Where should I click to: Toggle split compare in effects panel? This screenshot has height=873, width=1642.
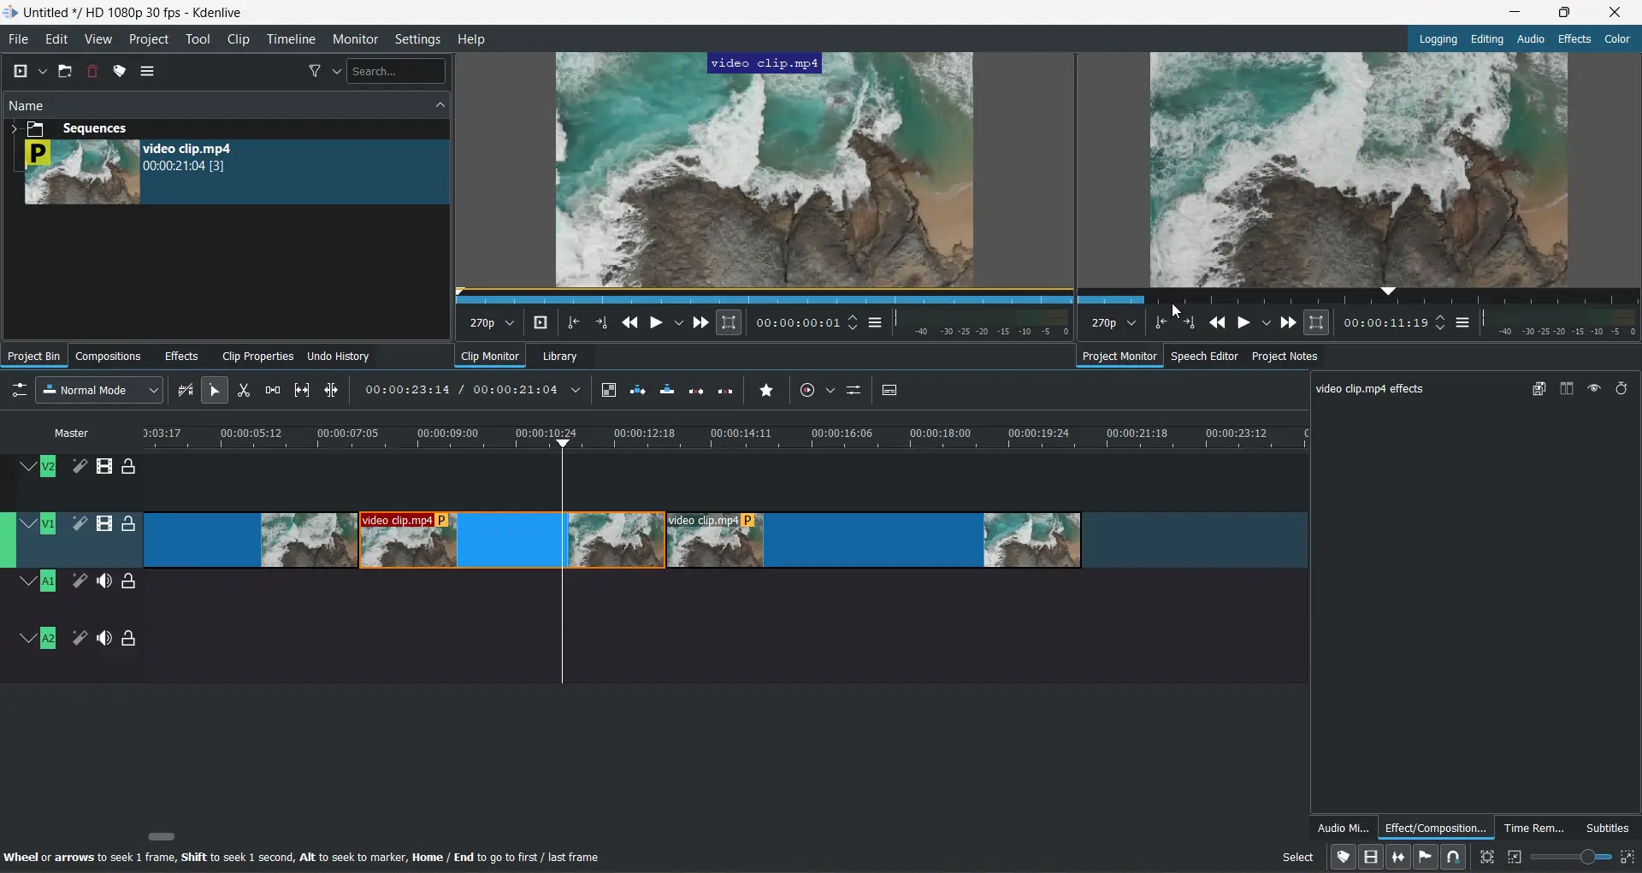(x=1568, y=389)
